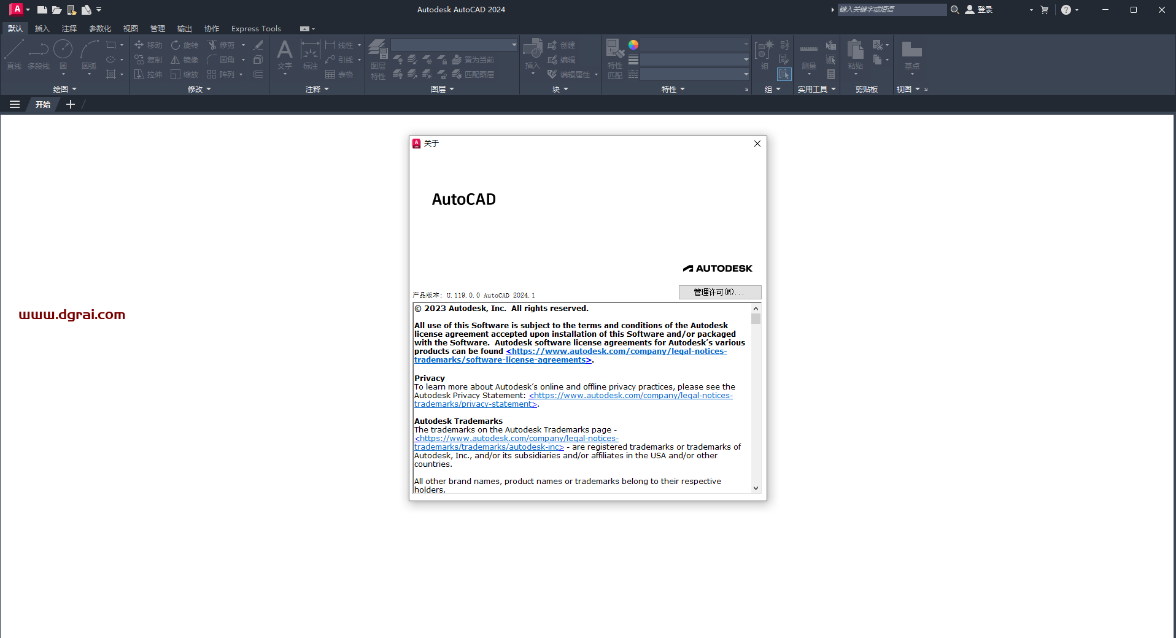This screenshot has width=1176, height=638.
Task: Open the file tab hamburger menu
Action: (x=15, y=104)
